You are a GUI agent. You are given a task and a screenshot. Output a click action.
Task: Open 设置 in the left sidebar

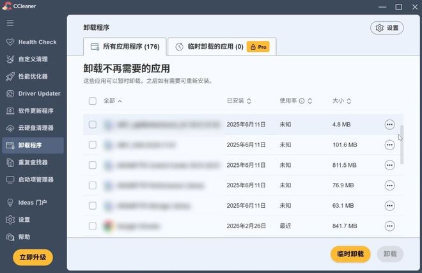click(x=32, y=220)
